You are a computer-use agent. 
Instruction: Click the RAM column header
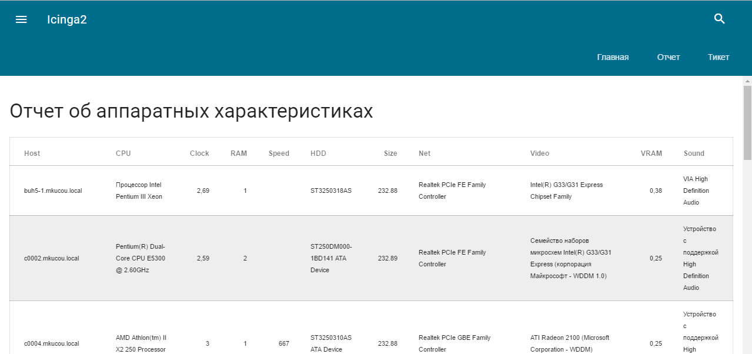click(x=239, y=153)
